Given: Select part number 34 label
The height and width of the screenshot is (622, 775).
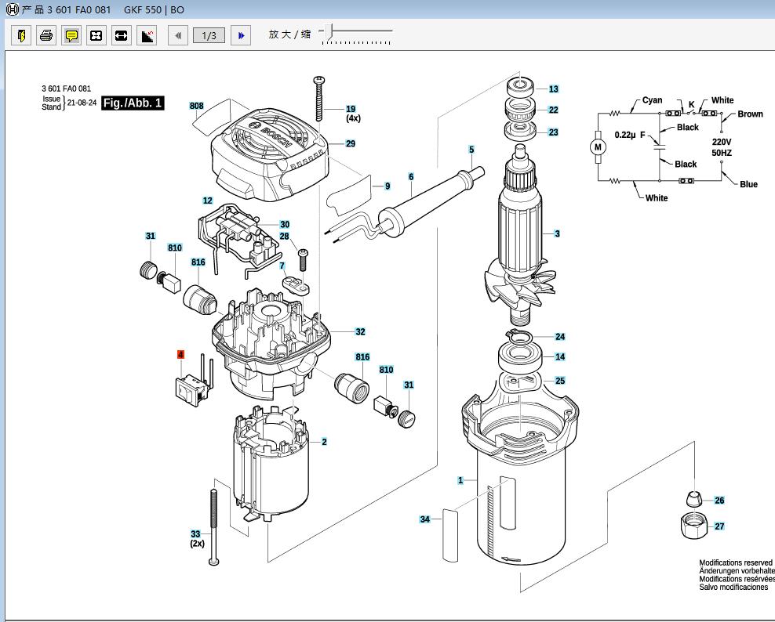Looking at the screenshot, I should (424, 519).
